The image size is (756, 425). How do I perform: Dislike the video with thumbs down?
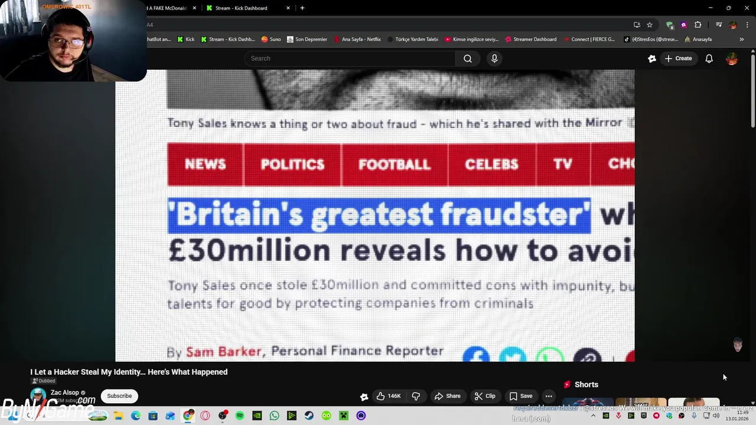416,396
